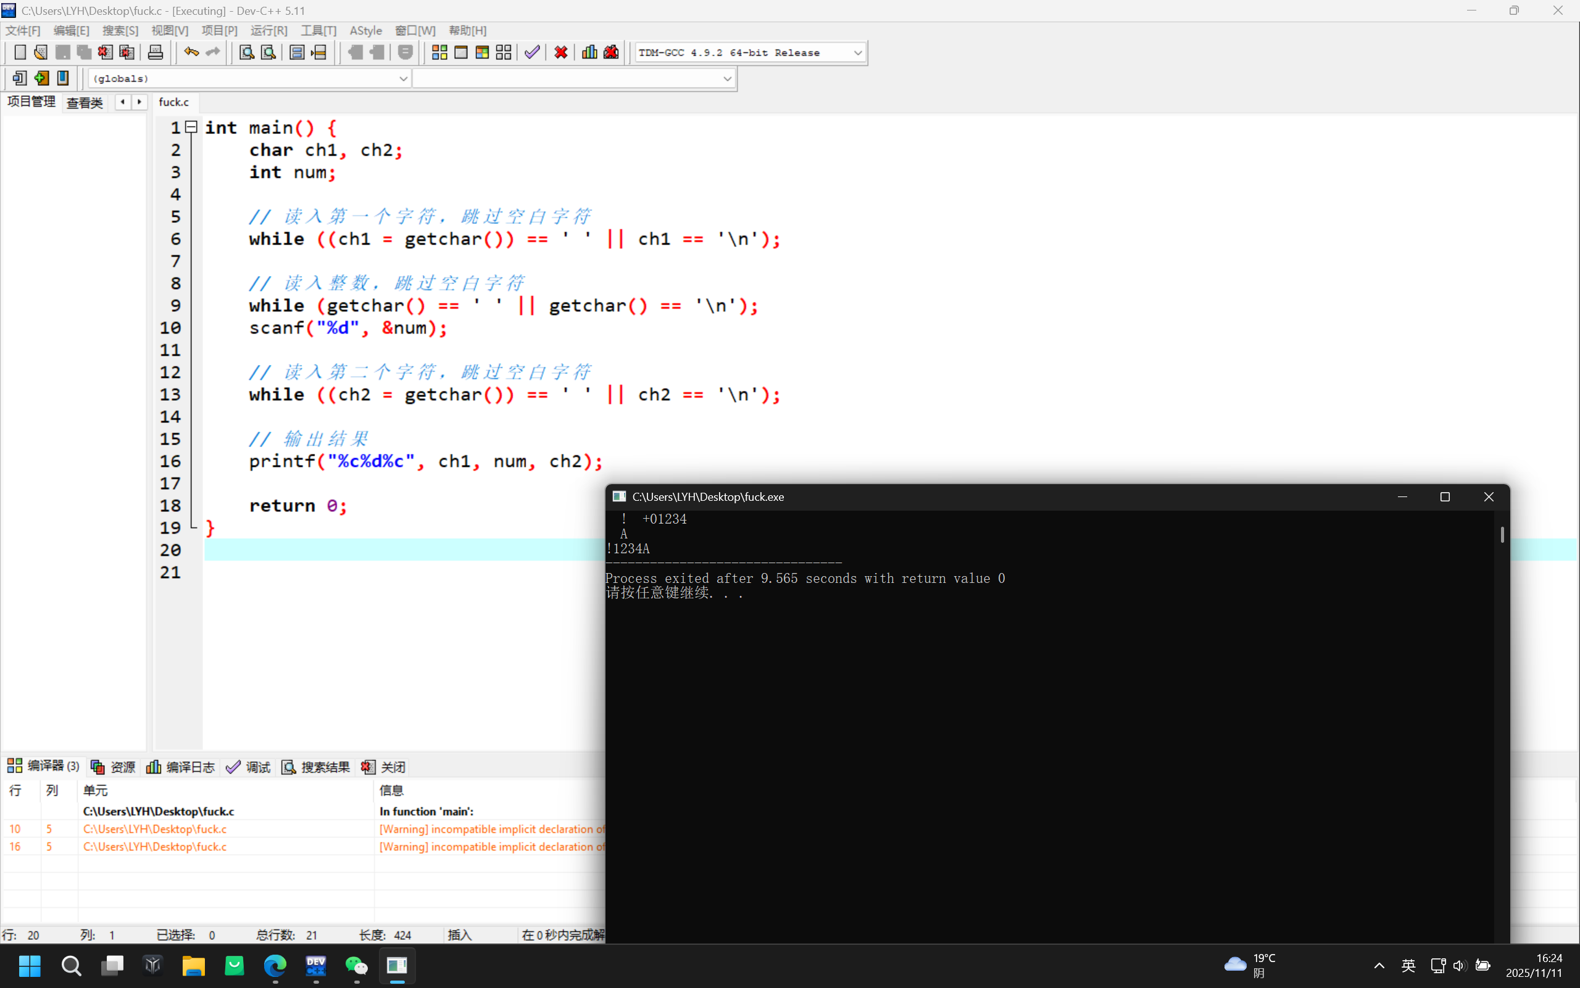Open Microsoft Edge from the taskbar
Screen dimensions: 1580x988
(275, 965)
